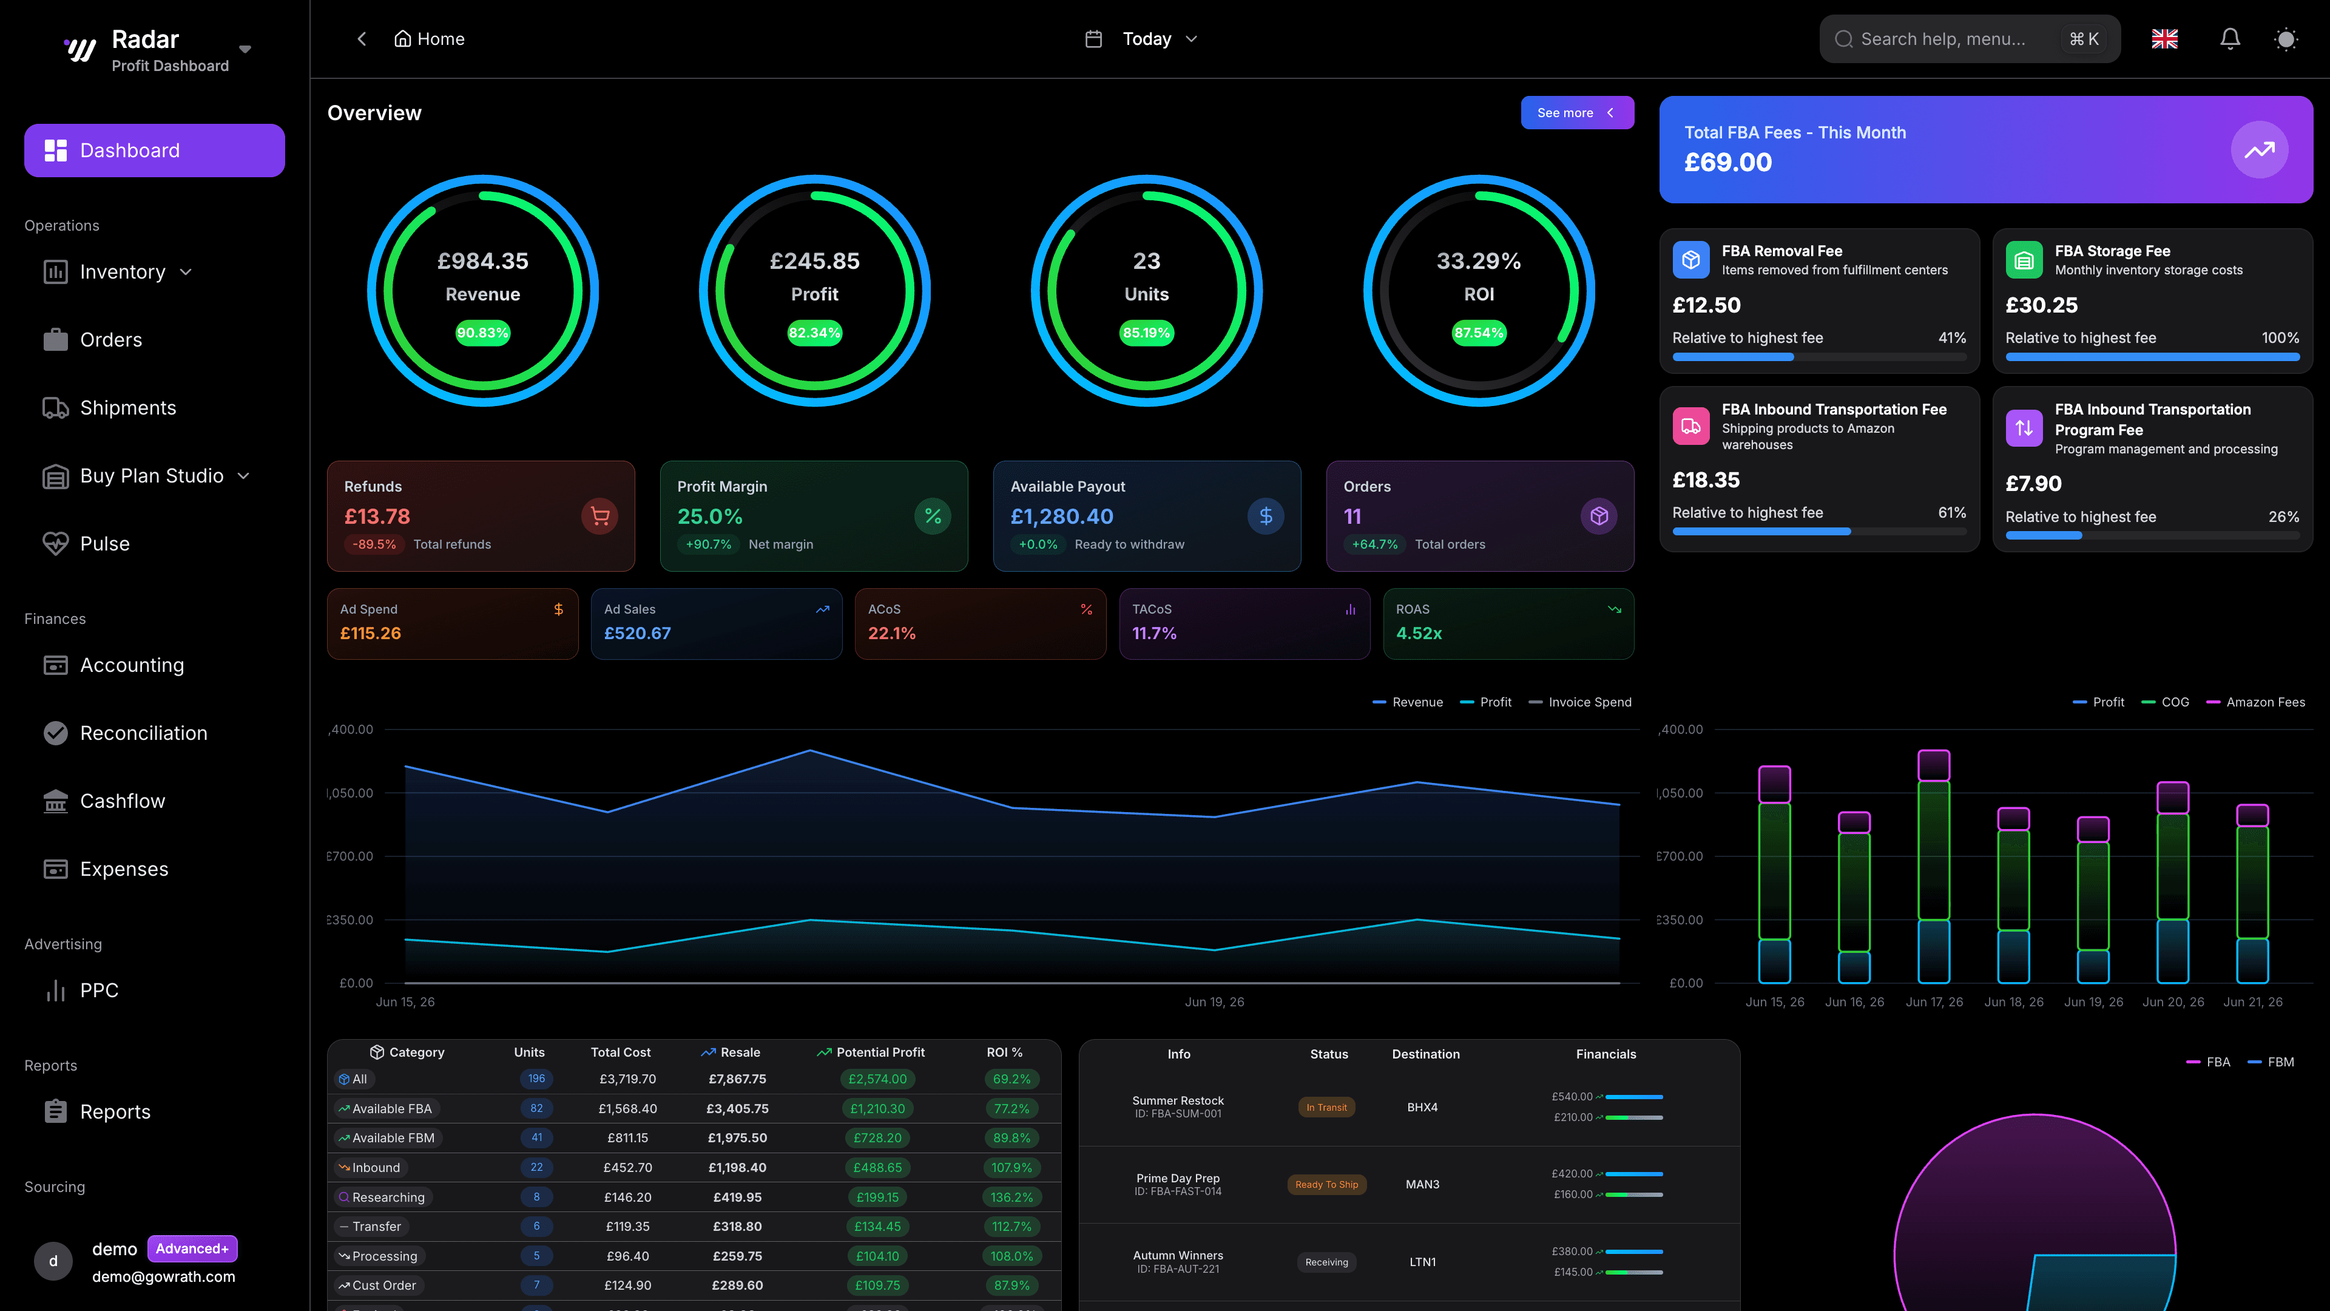2330x1311 pixels.
Task: Open the Reconciliation page
Action: coord(126,733)
